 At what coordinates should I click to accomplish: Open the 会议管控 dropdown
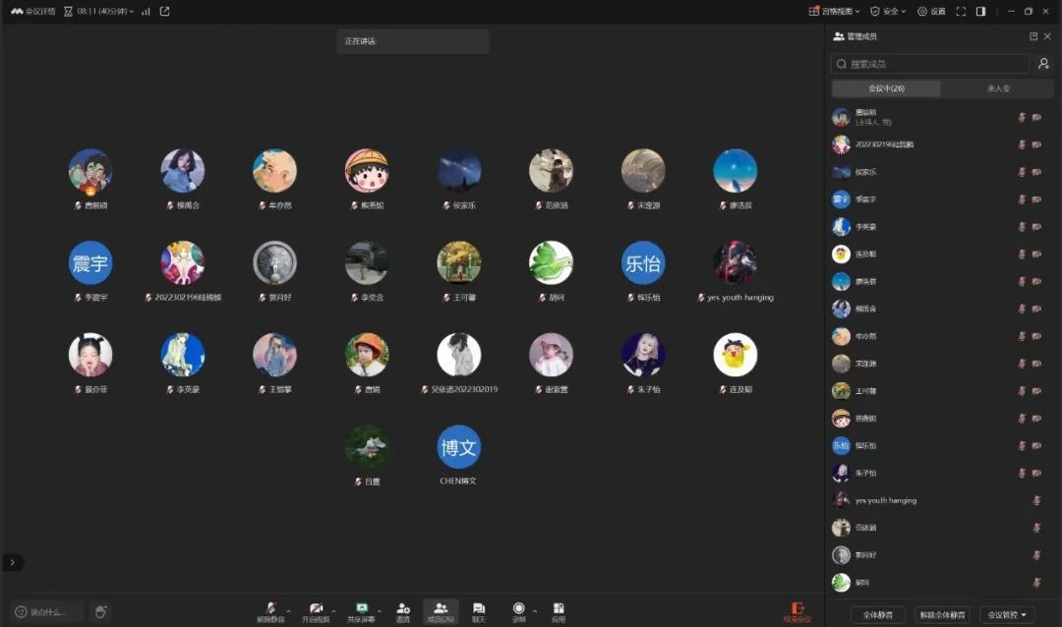1011,615
